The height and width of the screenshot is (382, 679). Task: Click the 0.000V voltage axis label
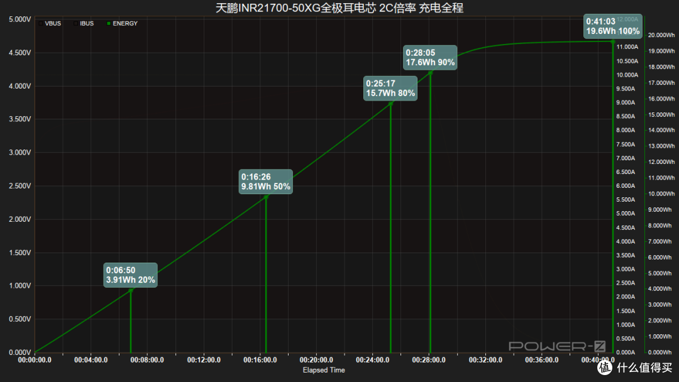click(x=20, y=352)
